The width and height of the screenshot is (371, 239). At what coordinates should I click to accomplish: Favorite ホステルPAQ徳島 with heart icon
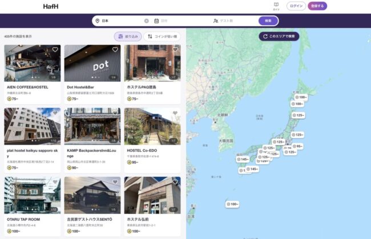click(175, 50)
